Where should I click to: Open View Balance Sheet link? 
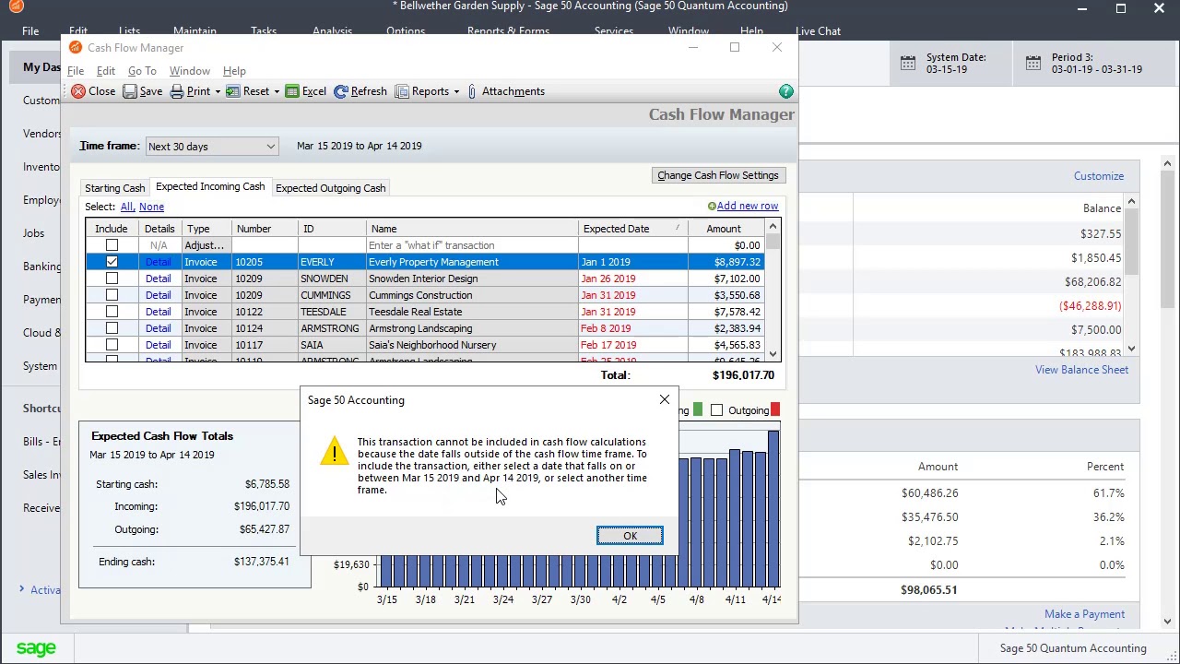[1081, 370]
